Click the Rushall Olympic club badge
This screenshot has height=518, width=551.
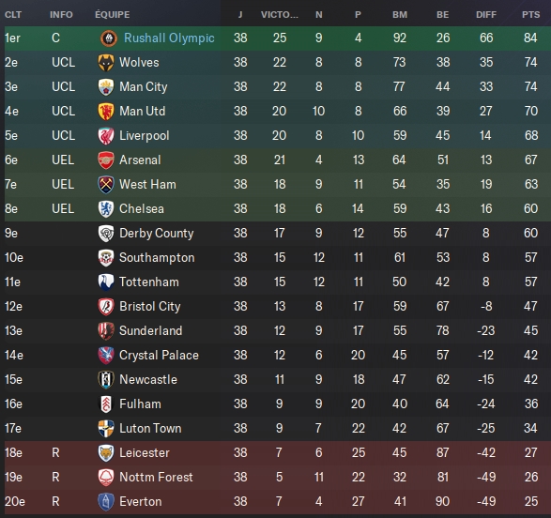click(109, 38)
